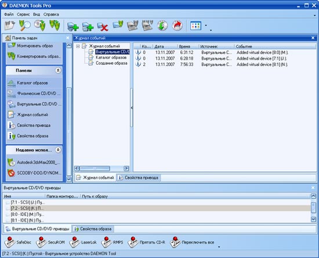
Task: Open Физические CD/DVD panel entry
Action: point(34,93)
